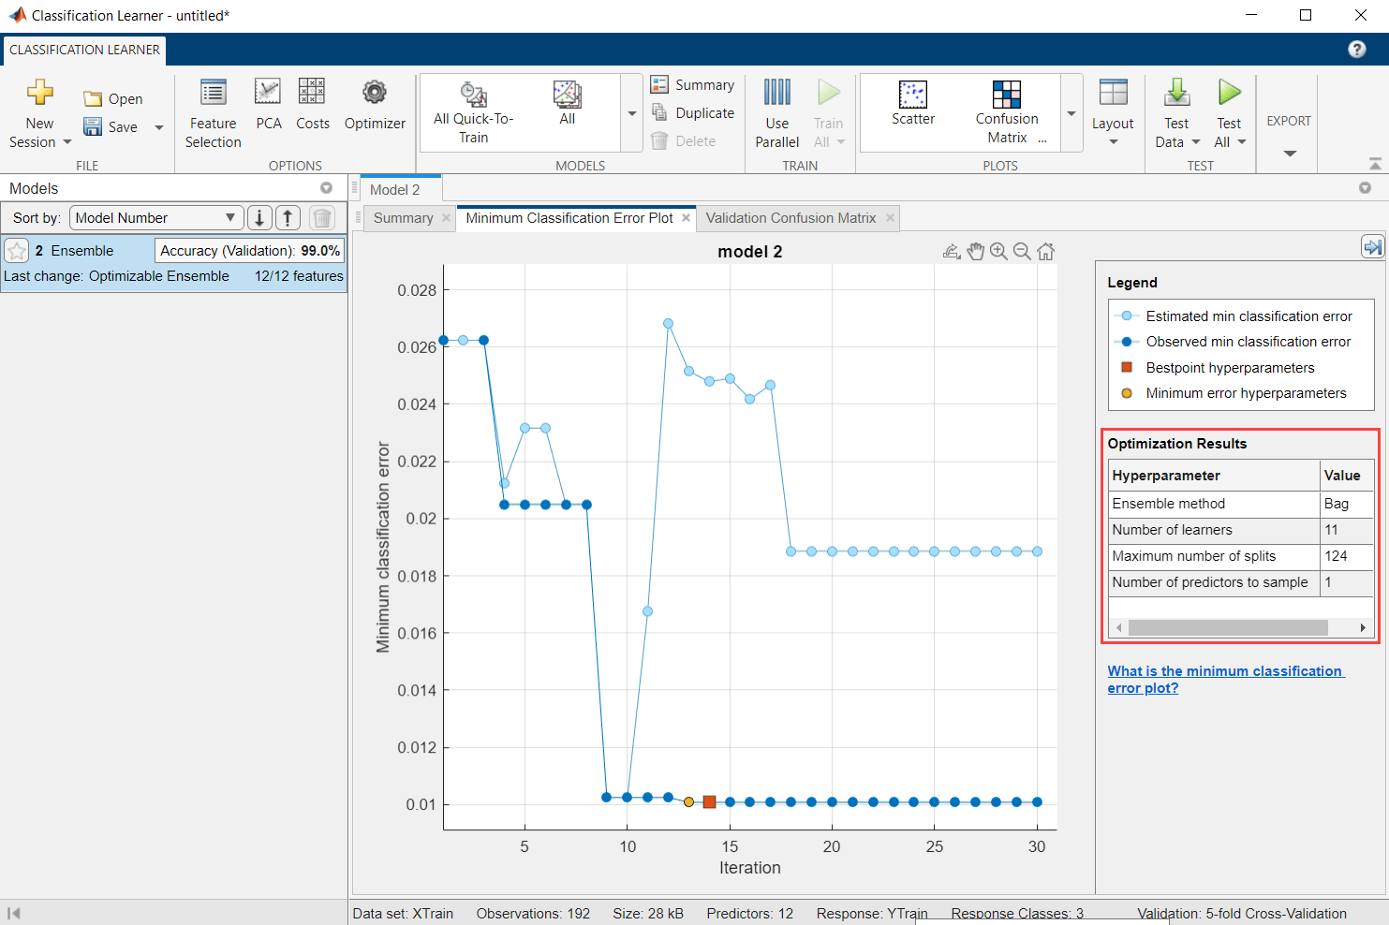
Task: Open the Confusion Matrix plot
Action: (x=1007, y=112)
